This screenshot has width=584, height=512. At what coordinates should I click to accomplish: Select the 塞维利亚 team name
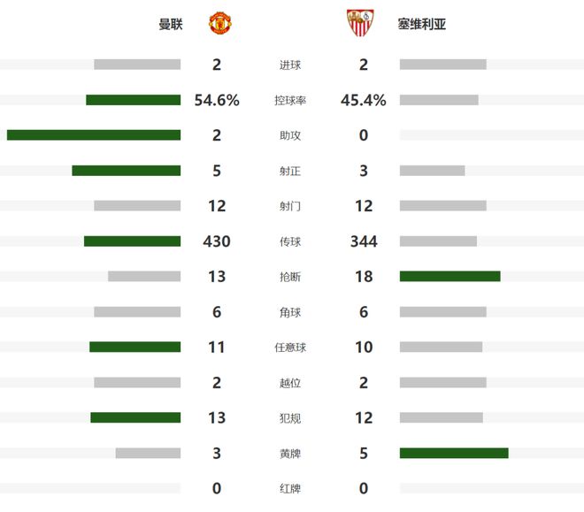[x=422, y=24]
